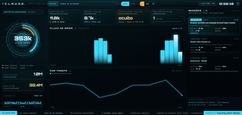Click the '+761% vs média' indicator
The width and height of the screenshot is (242, 115).
pyautogui.click(x=57, y=22)
